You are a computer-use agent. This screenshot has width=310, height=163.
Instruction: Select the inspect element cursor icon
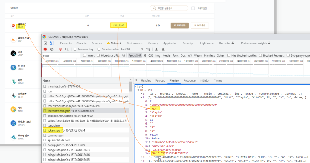click(x=45, y=43)
